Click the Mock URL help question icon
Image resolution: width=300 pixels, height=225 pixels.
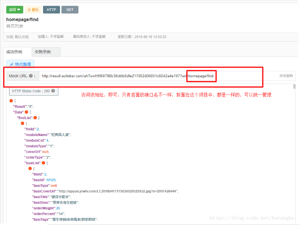click(x=31, y=76)
